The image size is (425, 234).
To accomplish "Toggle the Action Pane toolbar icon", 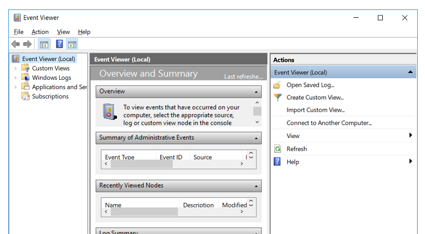I will 72,44.
